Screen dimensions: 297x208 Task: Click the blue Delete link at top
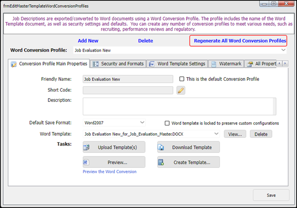(x=146, y=41)
